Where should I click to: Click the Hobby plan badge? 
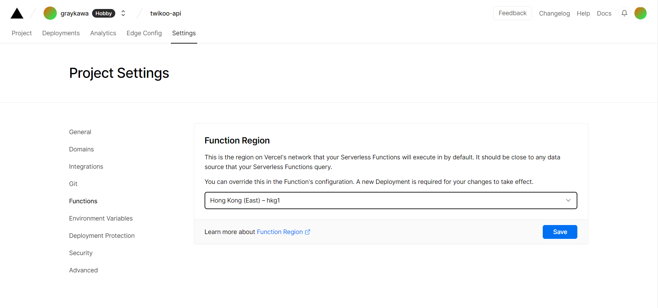coord(103,13)
